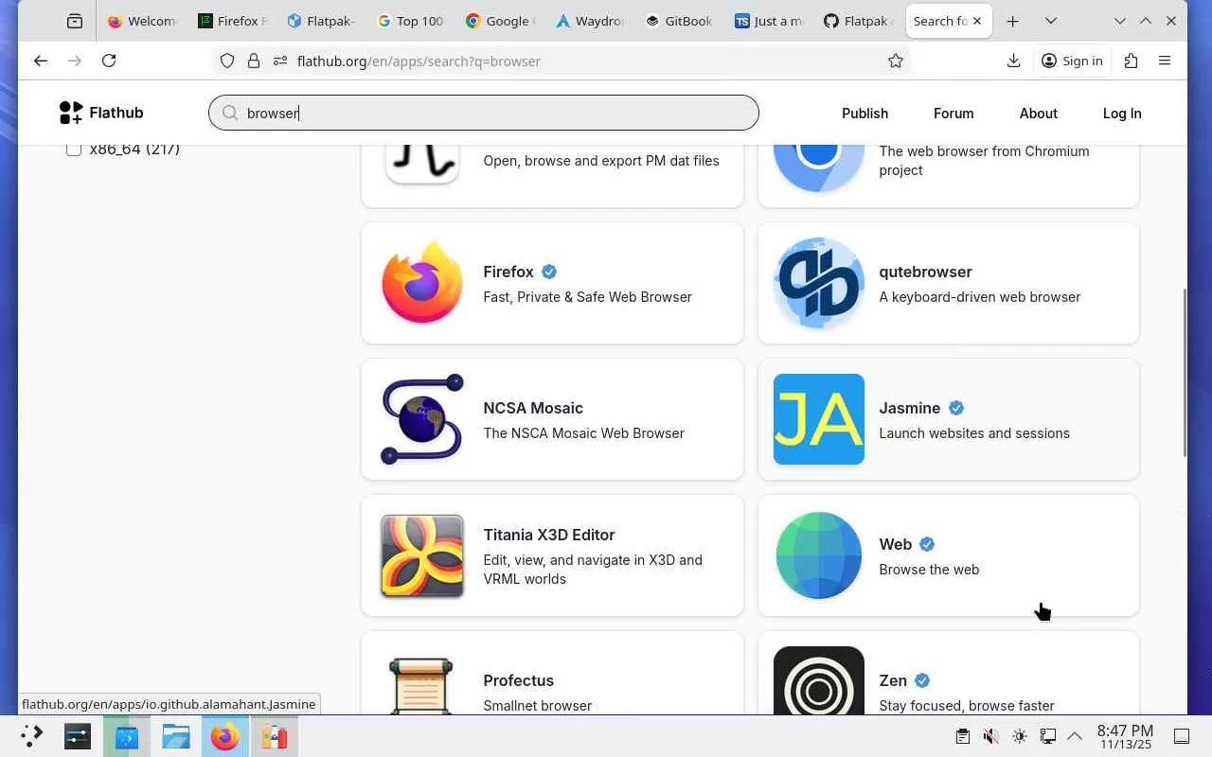
Task: Open the Zen result title
Action: (x=893, y=680)
